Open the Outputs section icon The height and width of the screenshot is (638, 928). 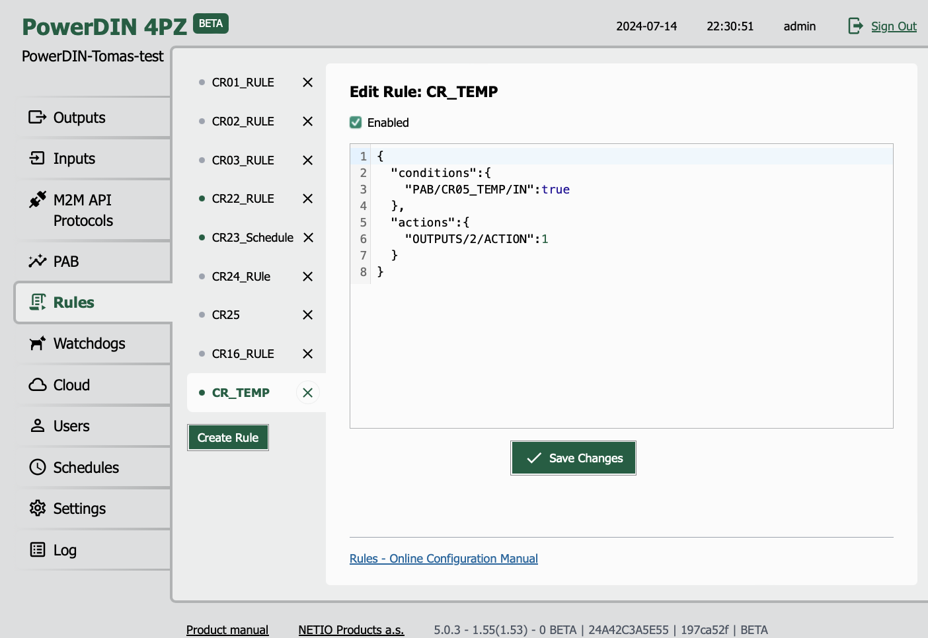click(x=37, y=118)
